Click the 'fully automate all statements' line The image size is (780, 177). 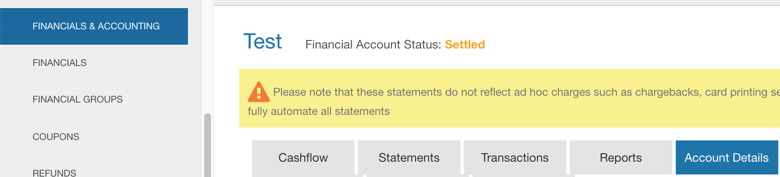point(319,111)
